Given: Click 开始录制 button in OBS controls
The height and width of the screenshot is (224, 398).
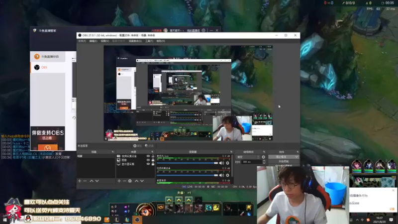Looking at the screenshot, I should 284,161.
